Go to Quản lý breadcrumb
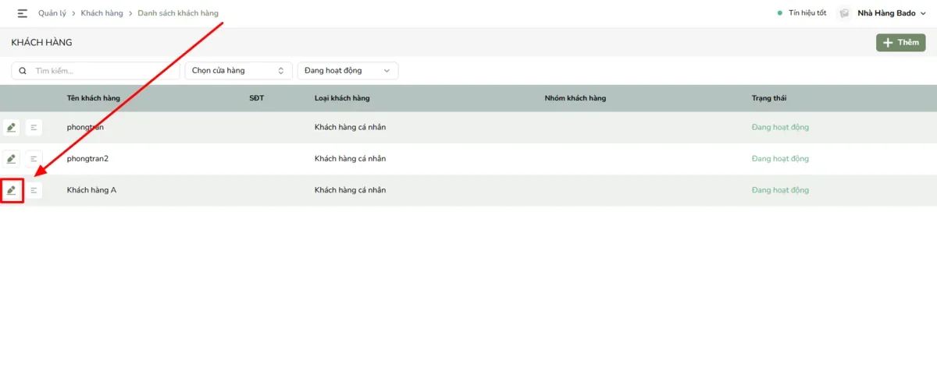Image resolution: width=937 pixels, height=374 pixels. (52, 13)
